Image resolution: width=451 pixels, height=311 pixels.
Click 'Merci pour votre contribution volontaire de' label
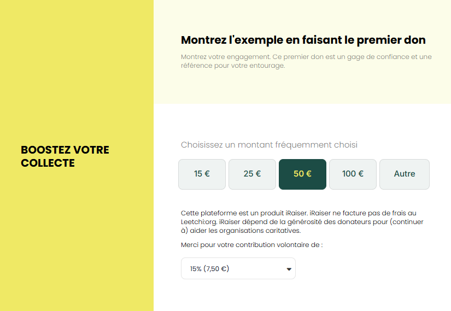coord(251,244)
